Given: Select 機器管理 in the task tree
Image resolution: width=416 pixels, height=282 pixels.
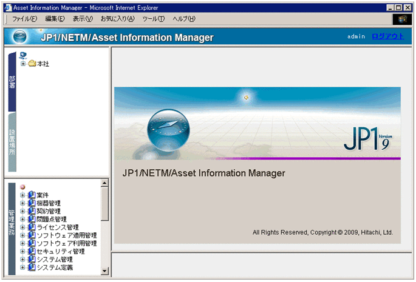Looking at the screenshot, I should click(x=49, y=203).
